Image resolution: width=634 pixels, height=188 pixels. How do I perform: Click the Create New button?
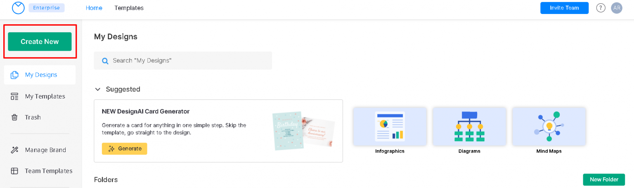point(40,42)
